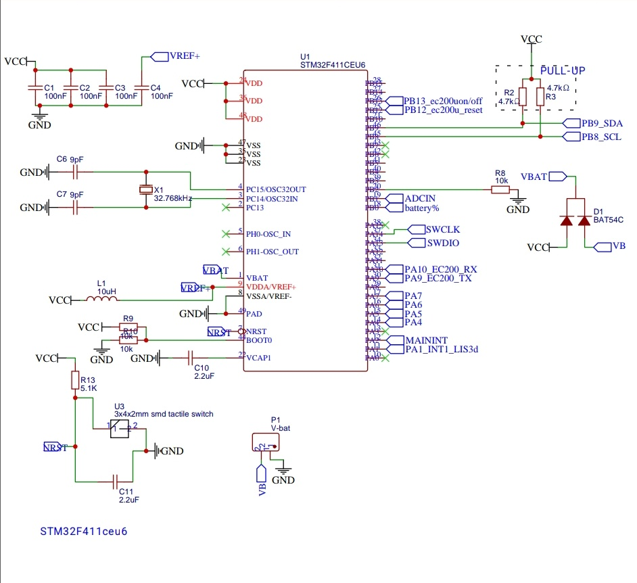Click the ADCIN net port

pos(410,199)
